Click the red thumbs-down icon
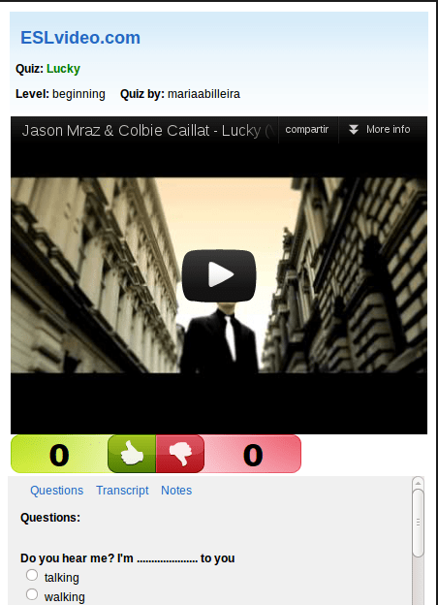 tap(180, 454)
